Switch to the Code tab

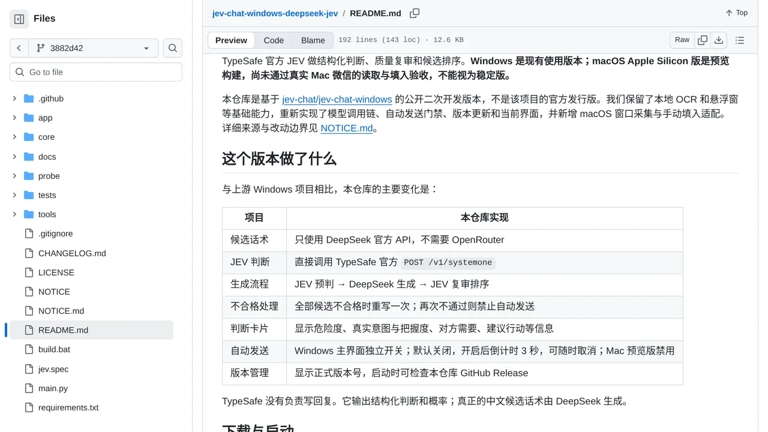274,40
